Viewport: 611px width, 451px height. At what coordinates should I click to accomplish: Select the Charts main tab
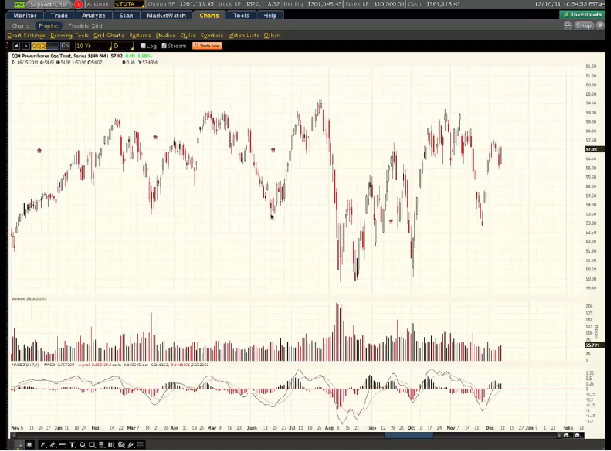pos(209,15)
